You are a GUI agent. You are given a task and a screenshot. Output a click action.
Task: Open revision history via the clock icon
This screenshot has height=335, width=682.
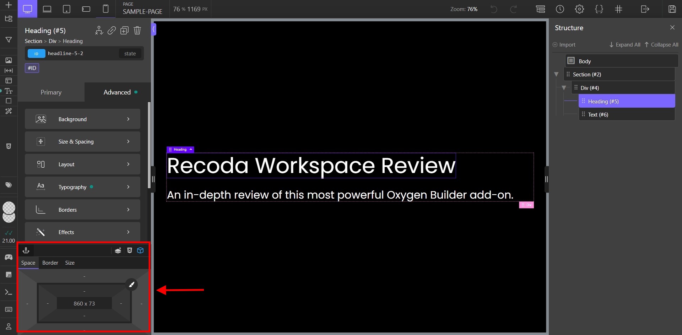(x=560, y=9)
